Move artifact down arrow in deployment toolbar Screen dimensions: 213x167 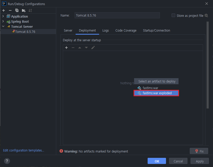86,48
